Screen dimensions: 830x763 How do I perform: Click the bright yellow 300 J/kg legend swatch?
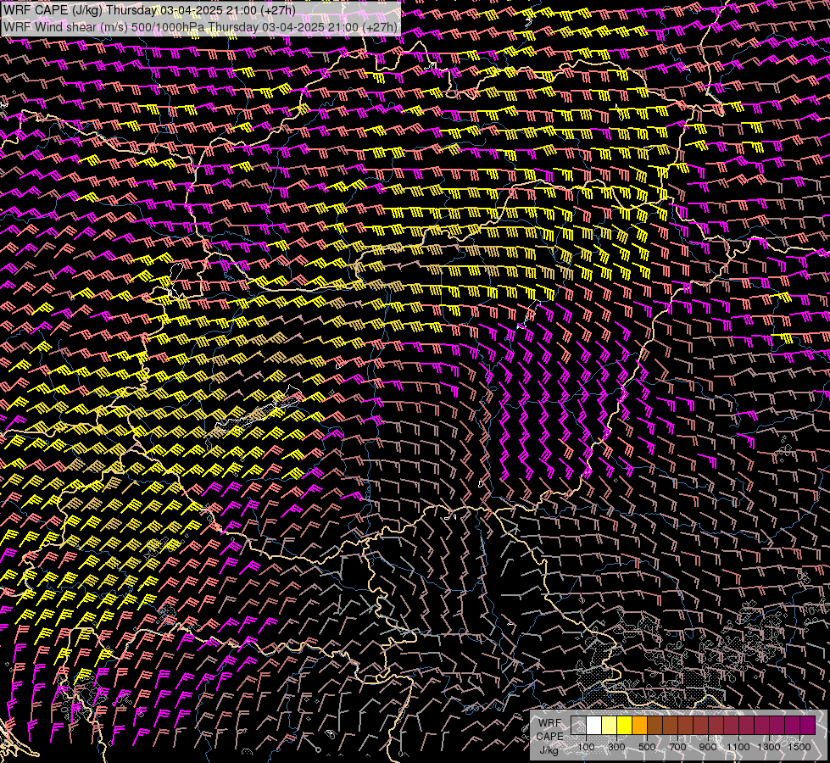coord(625,726)
